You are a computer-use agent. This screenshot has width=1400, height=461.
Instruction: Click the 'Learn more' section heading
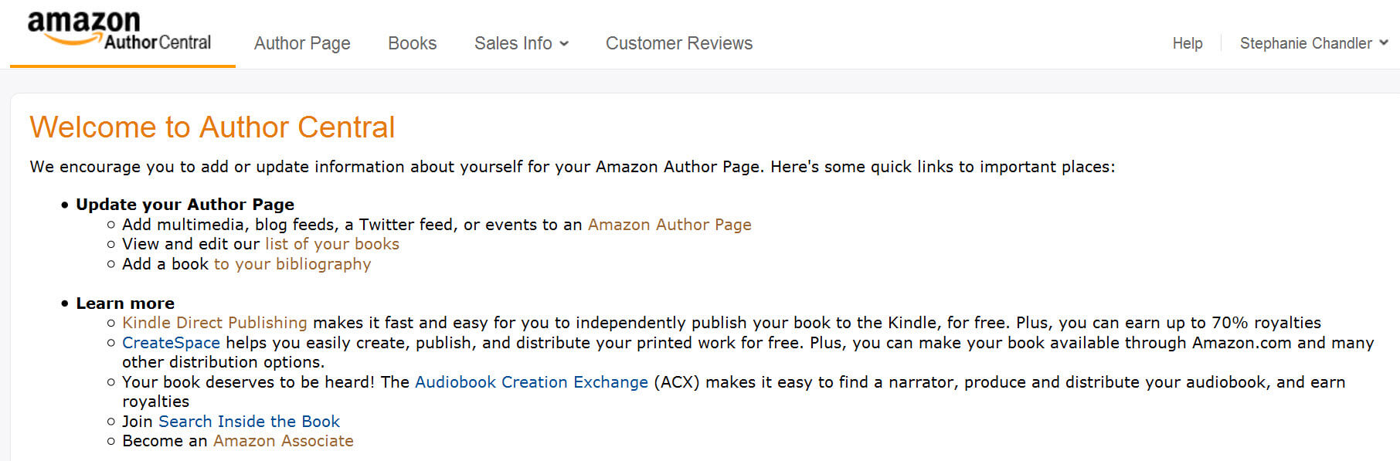(125, 303)
